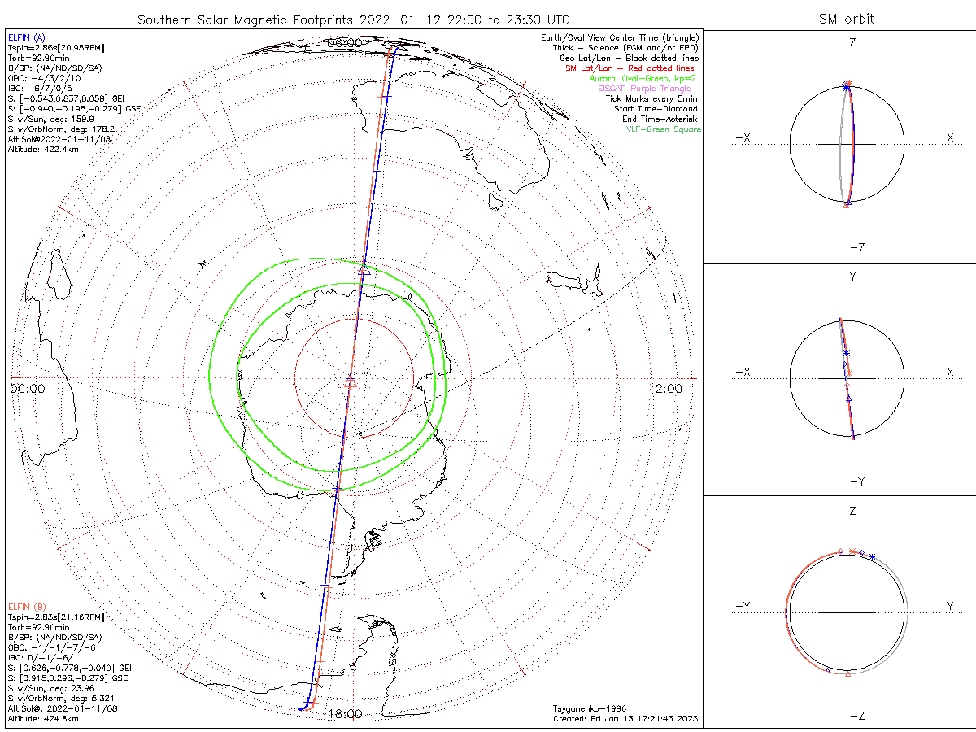Image resolution: width=976 pixels, height=732 pixels.
Task: Click the '18:00' local time label
Action: [345, 714]
